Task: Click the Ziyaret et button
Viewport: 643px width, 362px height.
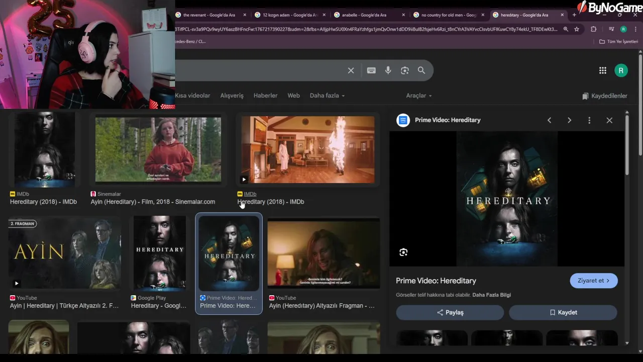Action: (594, 281)
